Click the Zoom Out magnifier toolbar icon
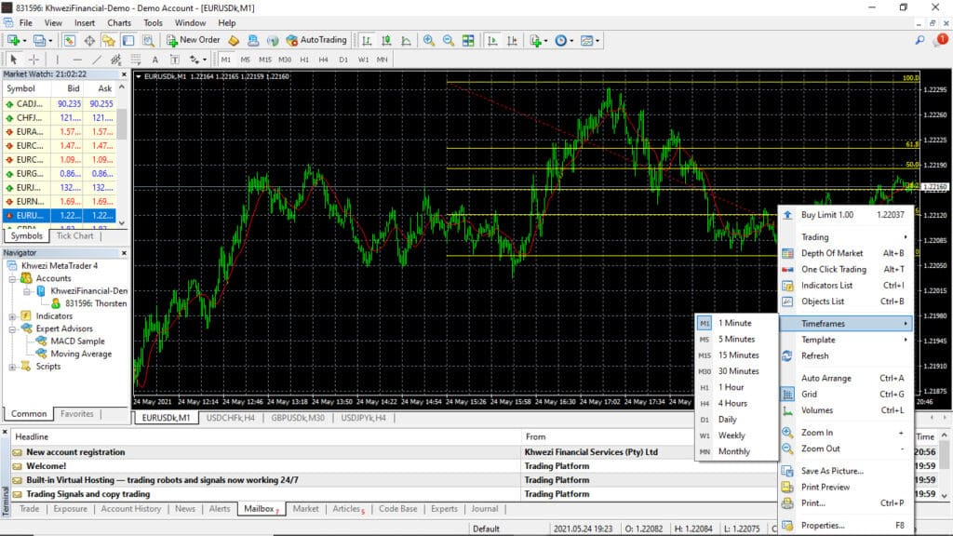 [448, 41]
